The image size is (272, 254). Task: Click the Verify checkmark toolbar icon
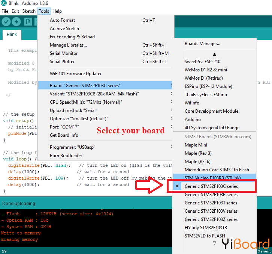coord(6,22)
